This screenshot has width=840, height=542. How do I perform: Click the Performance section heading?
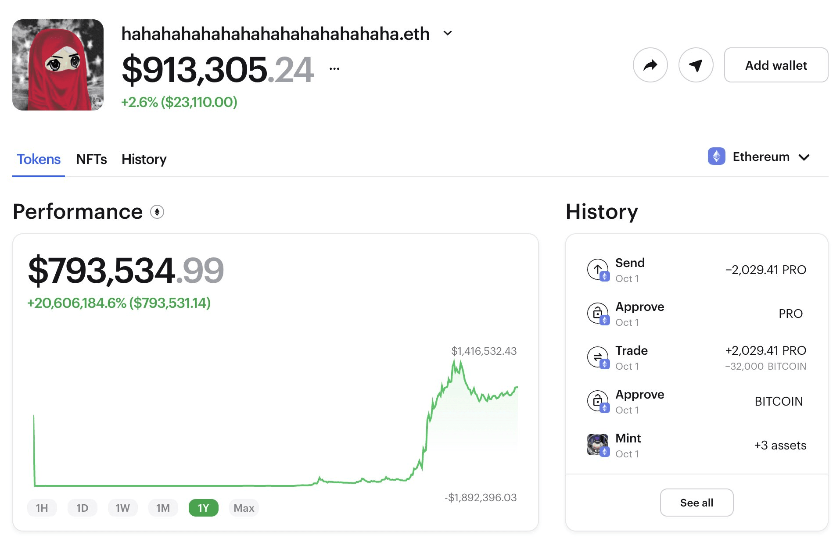[78, 212]
